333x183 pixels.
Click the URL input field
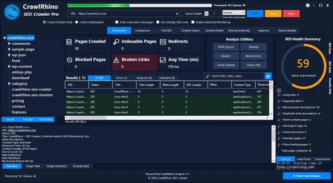[x=124, y=14]
